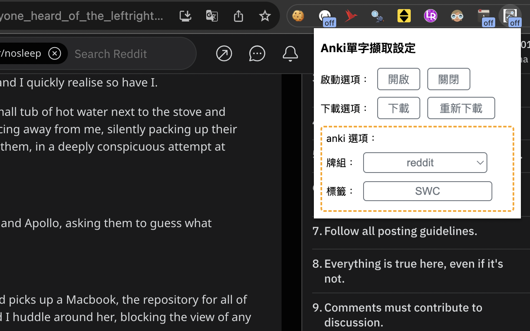
Task: Click the 重新下載 re-download button
Action: pyautogui.click(x=461, y=108)
